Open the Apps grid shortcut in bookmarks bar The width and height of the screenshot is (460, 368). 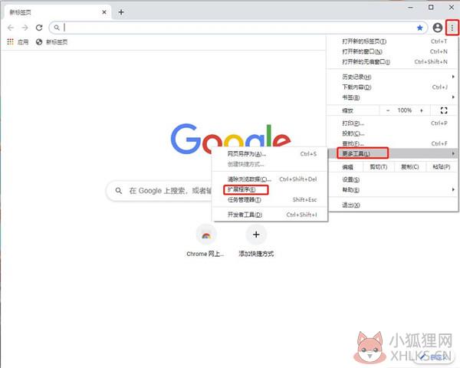tap(10, 41)
